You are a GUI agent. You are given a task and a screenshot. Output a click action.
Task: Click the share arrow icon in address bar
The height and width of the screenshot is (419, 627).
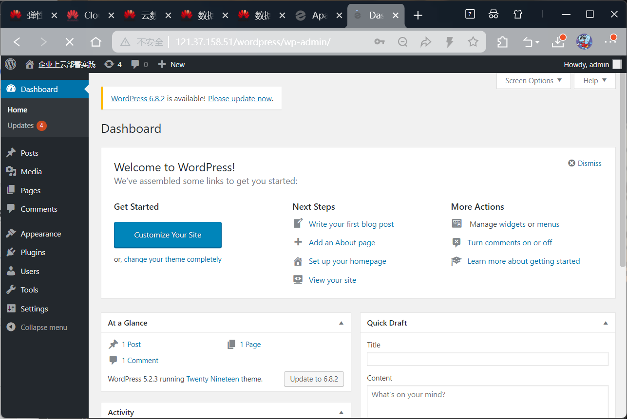pyautogui.click(x=426, y=42)
